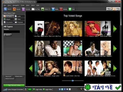123x92 pixels.
Task: Click left arrow of the Lady Gaga Alejandro row
Action: click(31, 29)
